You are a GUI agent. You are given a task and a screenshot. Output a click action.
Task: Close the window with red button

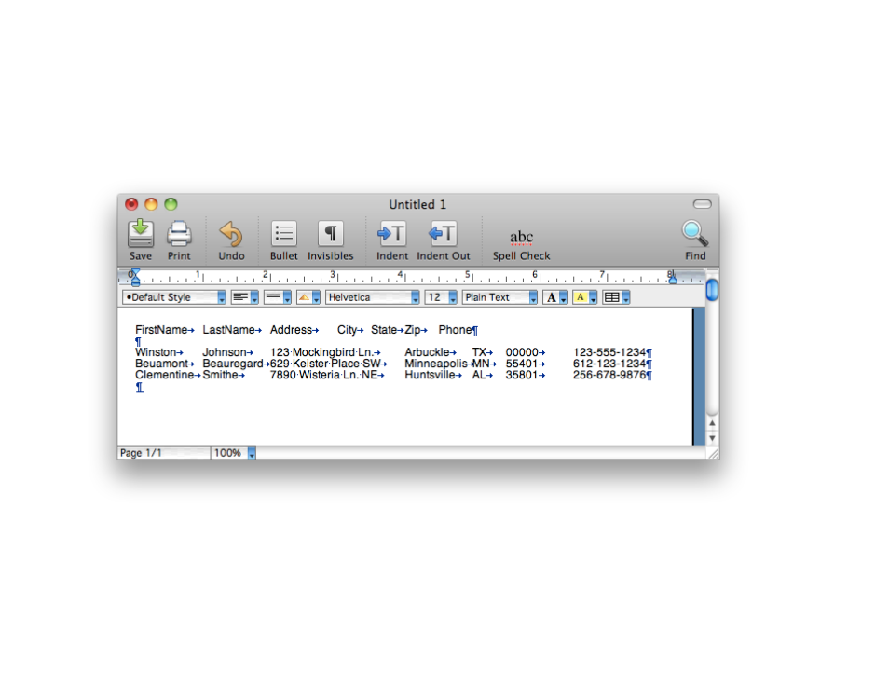(x=131, y=204)
